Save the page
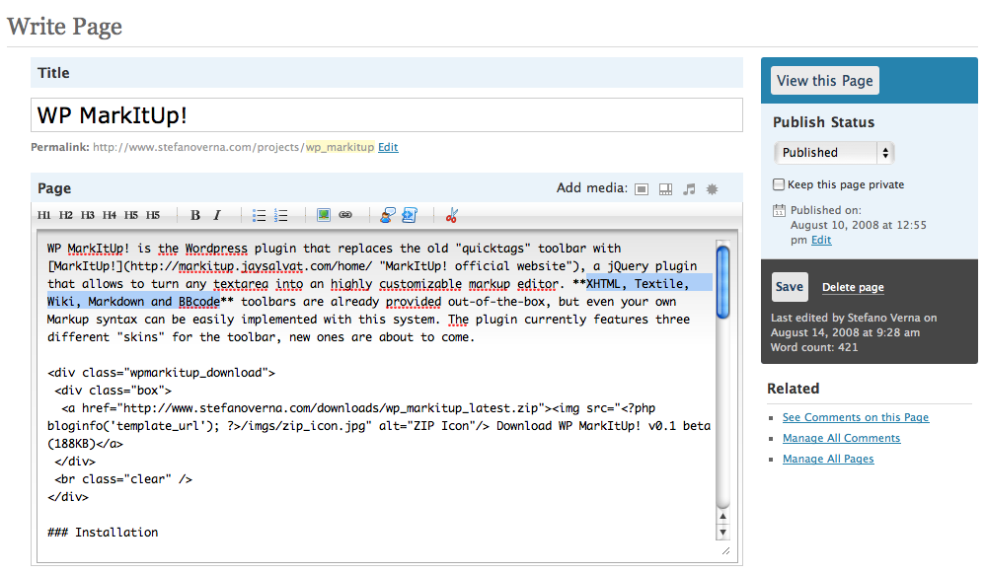 tap(790, 287)
